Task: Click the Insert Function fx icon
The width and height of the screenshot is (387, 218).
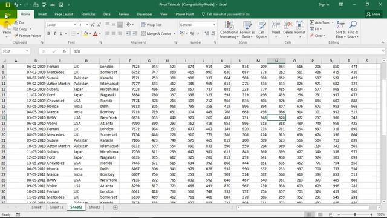Action: 64,51
